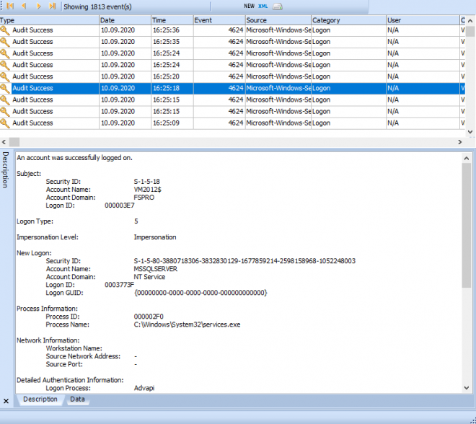The height and width of the screenshot is (424, 476).
Task: Click the window resize grip icon
Action: point(472,420)
